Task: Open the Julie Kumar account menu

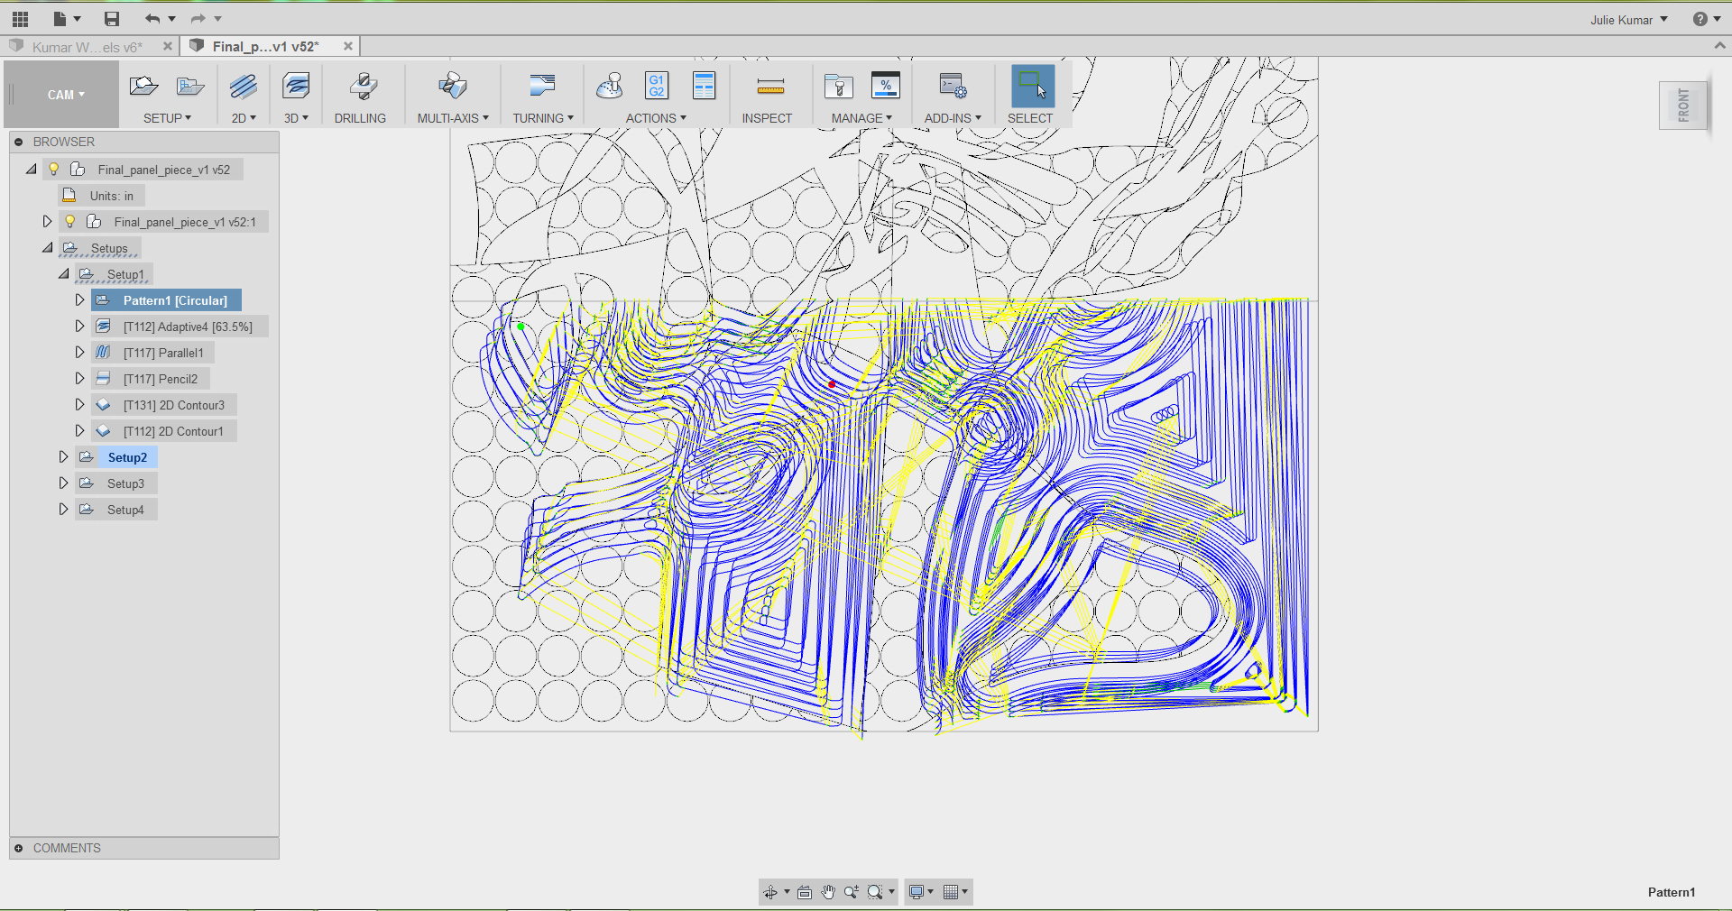Action: (1629, 20)
